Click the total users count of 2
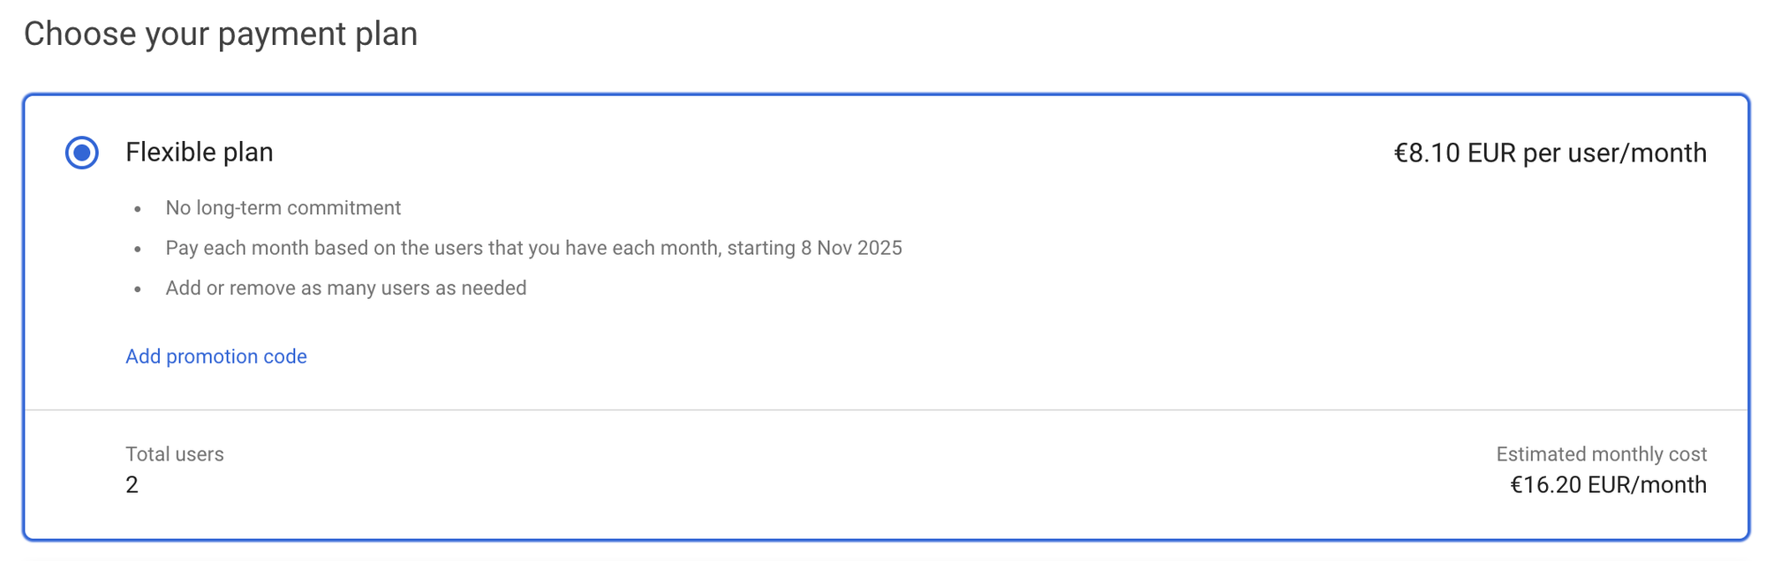The height and width of the screenshot is (561, 1766). [132, 485]
